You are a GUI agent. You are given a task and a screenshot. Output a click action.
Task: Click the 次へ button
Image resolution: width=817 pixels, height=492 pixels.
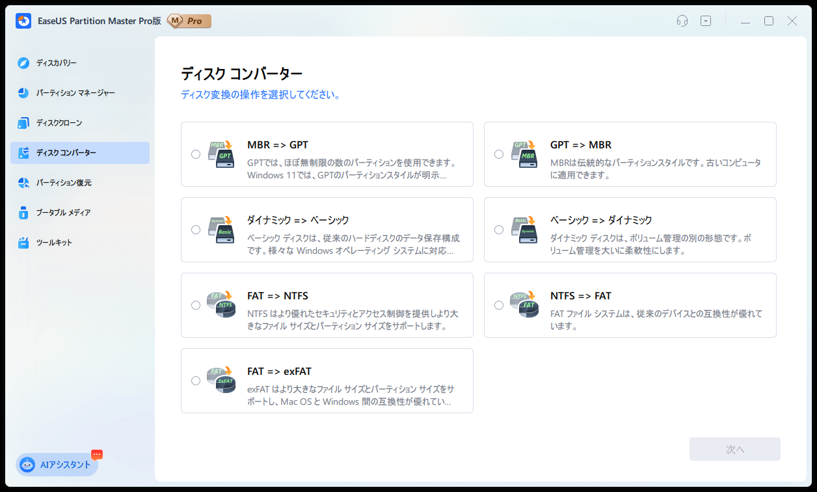[735, 449]
